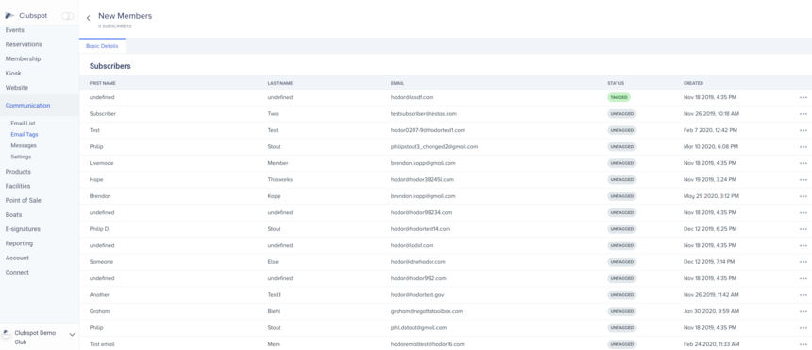Click last name Thisworks

[x=280, y=179]
